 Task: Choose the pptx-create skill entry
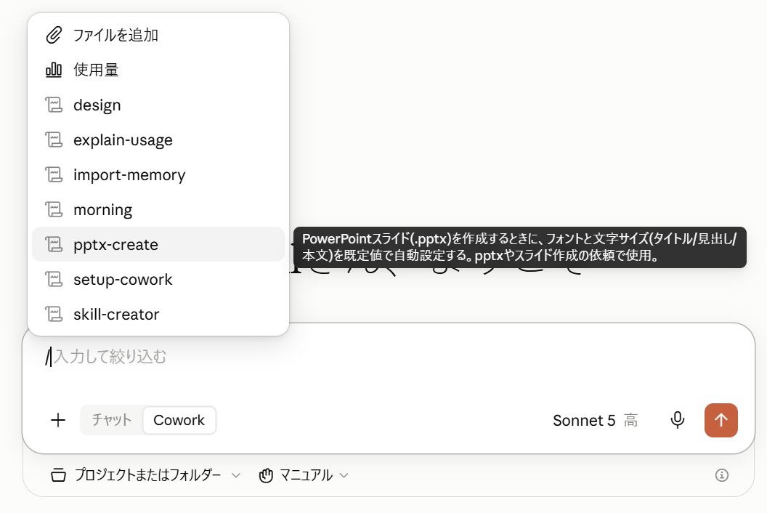coord(158,244)
